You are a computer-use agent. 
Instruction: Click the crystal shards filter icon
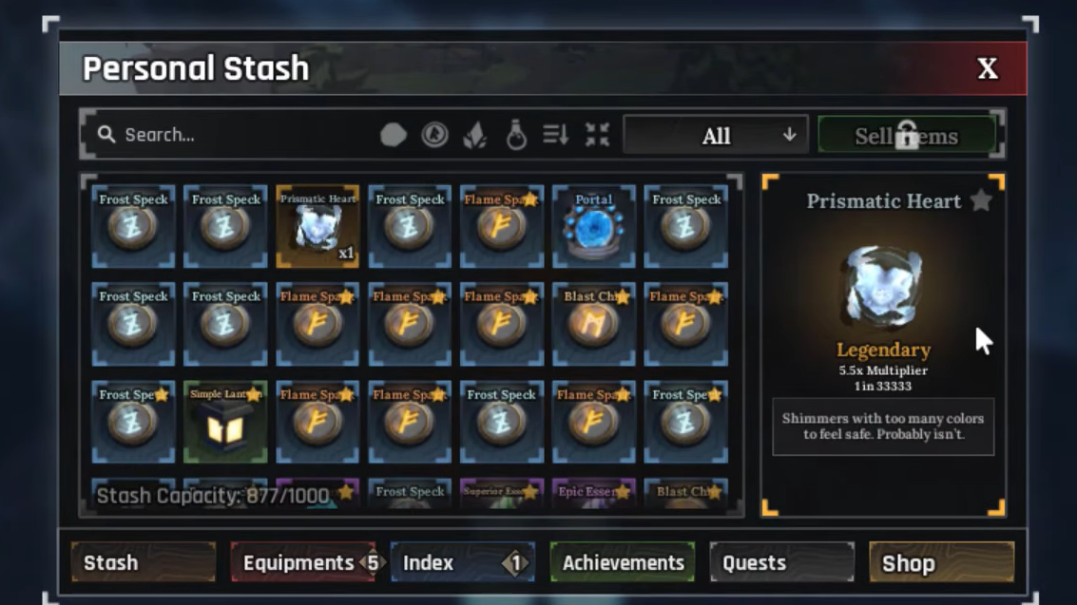(x=474, y=135)
